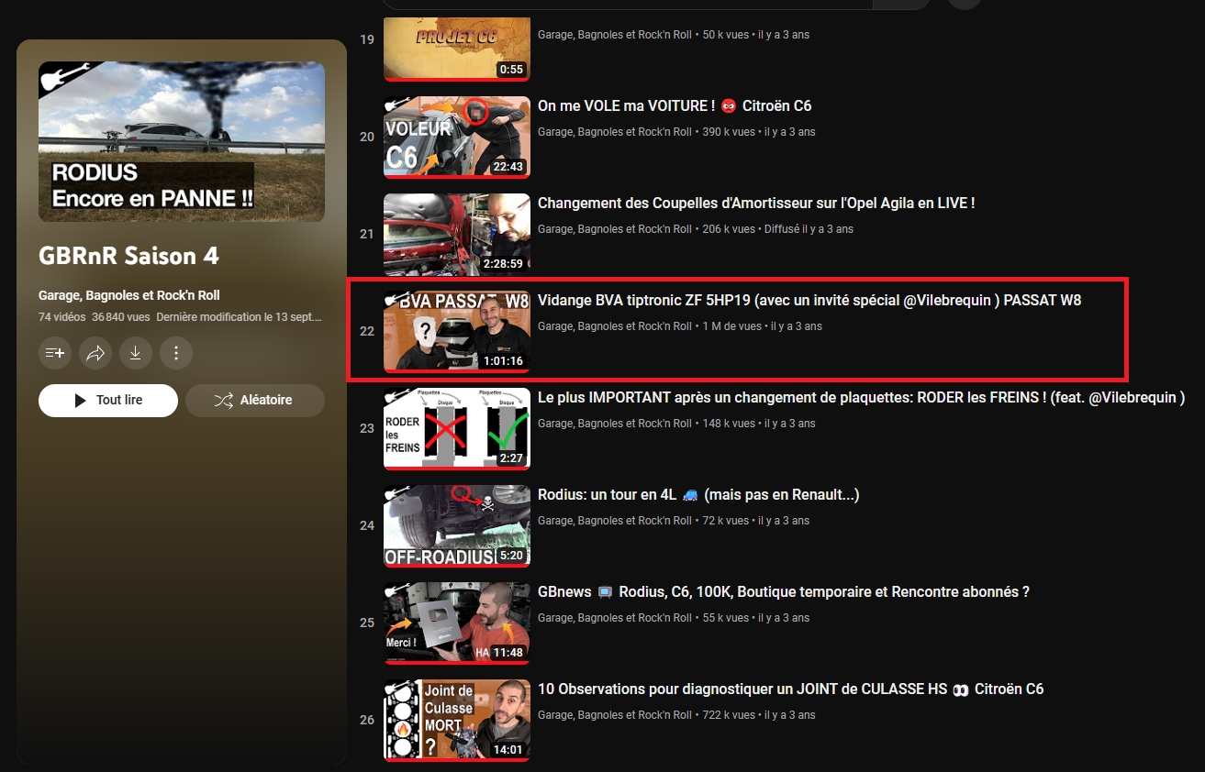Viewport: 1205px width, 772px height.
Task: Open the "Changement des Coupelles d'Amortisseur" title
Action: pyautogui.click(x=756, y=204)
